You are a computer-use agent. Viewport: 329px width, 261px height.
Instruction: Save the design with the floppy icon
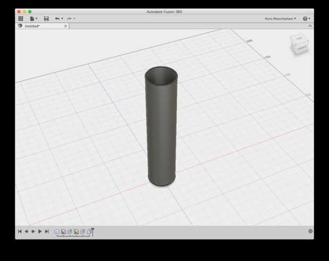46,19
